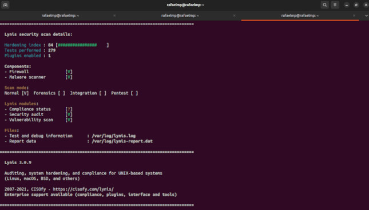Click the 'Lynis security scan details:' heading
Screen dimensions: 369x210
38,34
